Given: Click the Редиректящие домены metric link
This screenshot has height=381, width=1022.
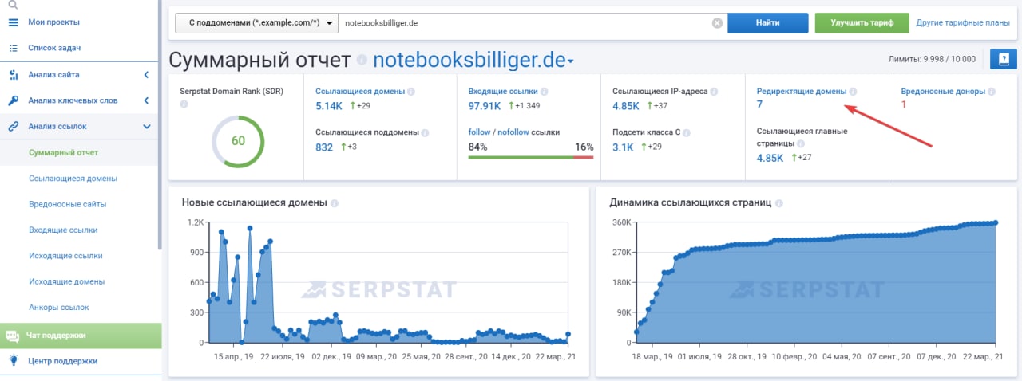Looking at the screenshot, I should coord(801,92).
